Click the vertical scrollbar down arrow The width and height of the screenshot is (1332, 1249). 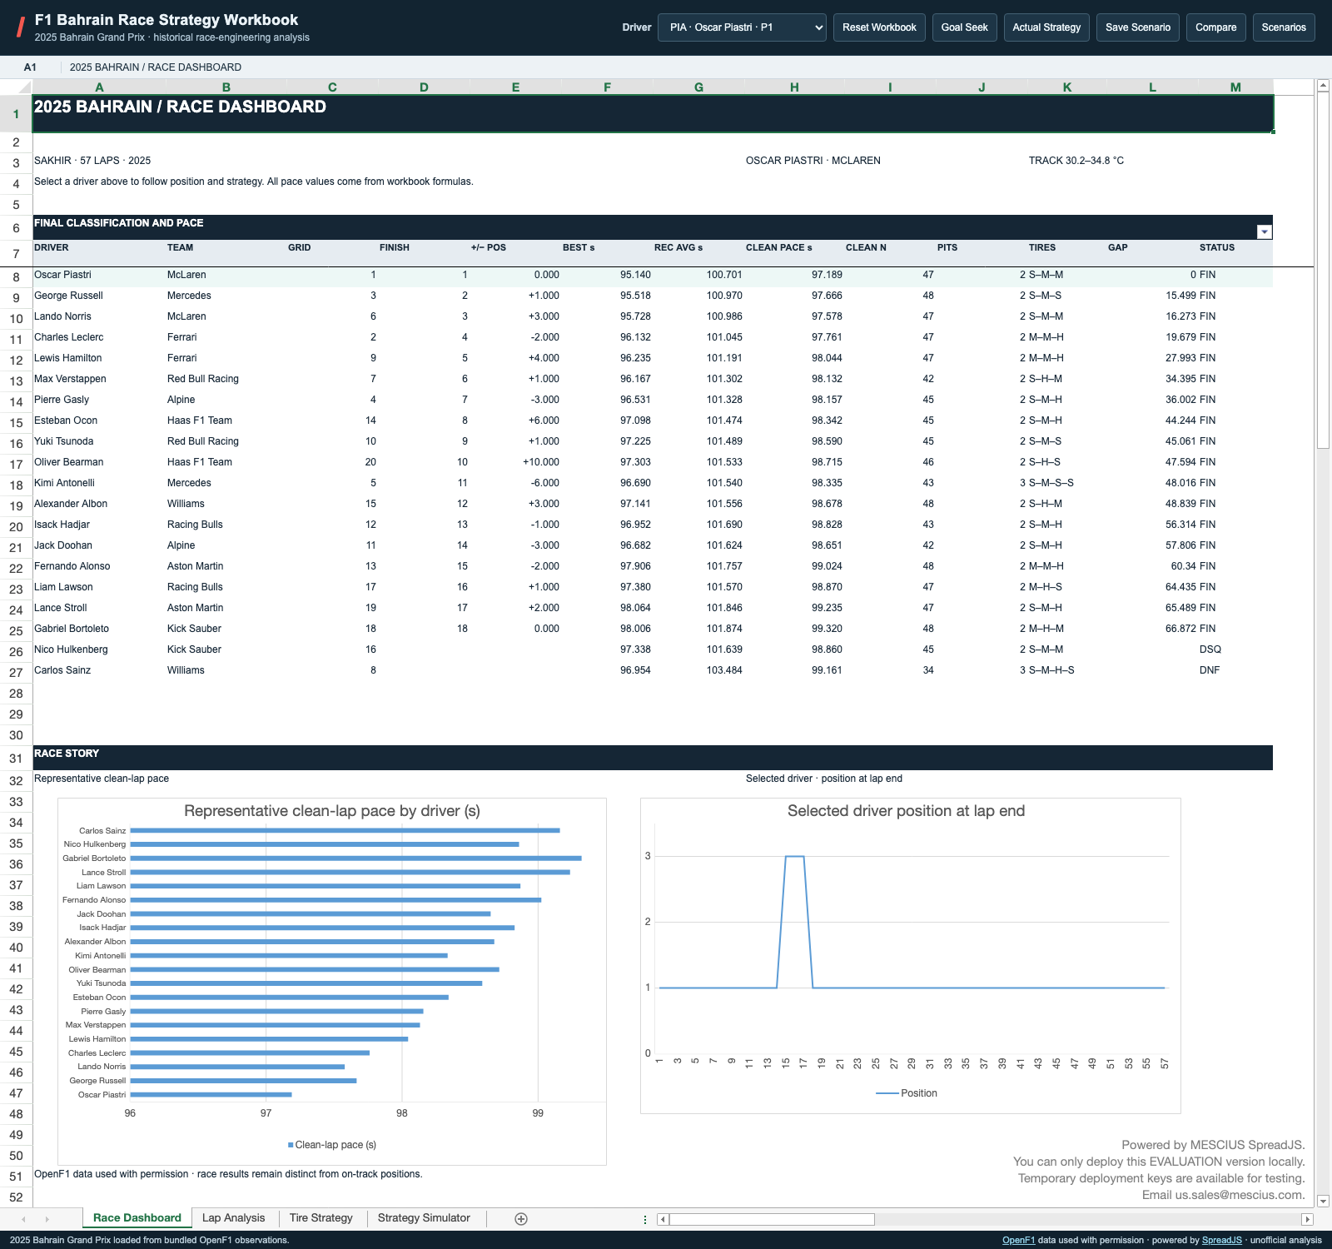click(1323, 1201)
